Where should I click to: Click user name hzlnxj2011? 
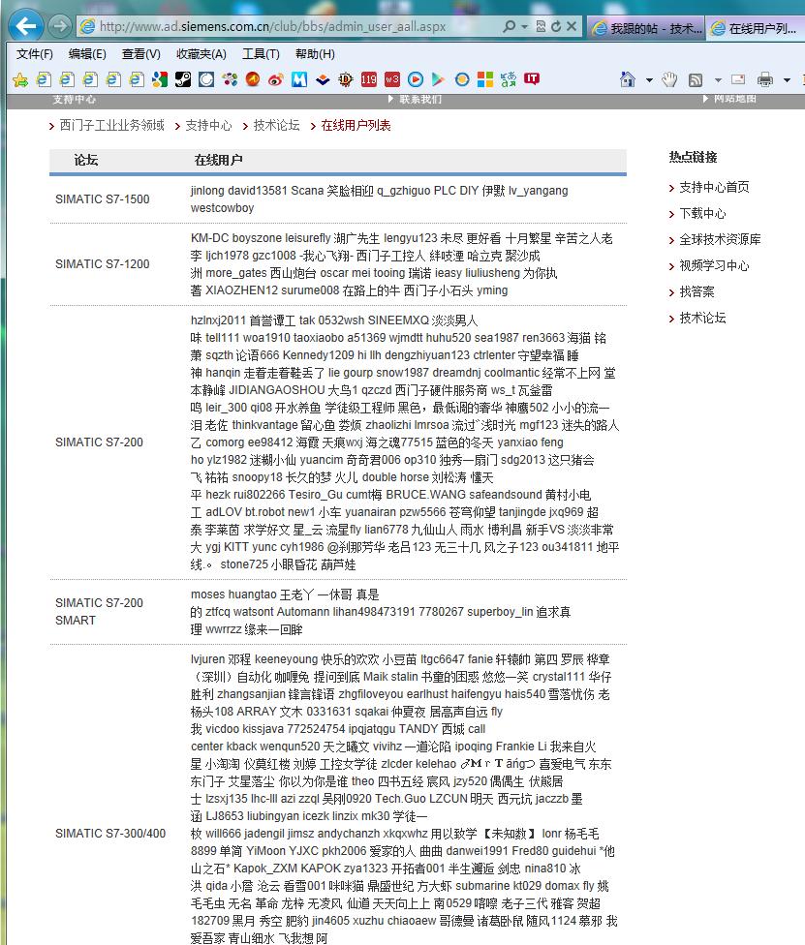tap(218, 320)
